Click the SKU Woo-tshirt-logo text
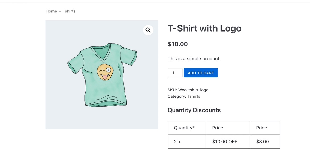310x155 pixels. (x=188, y=90)
